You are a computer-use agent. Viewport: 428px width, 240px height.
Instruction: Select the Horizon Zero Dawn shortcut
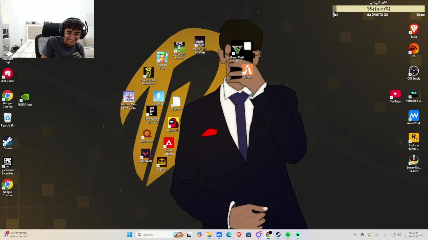pyautogui.click(x=129, y=100)
